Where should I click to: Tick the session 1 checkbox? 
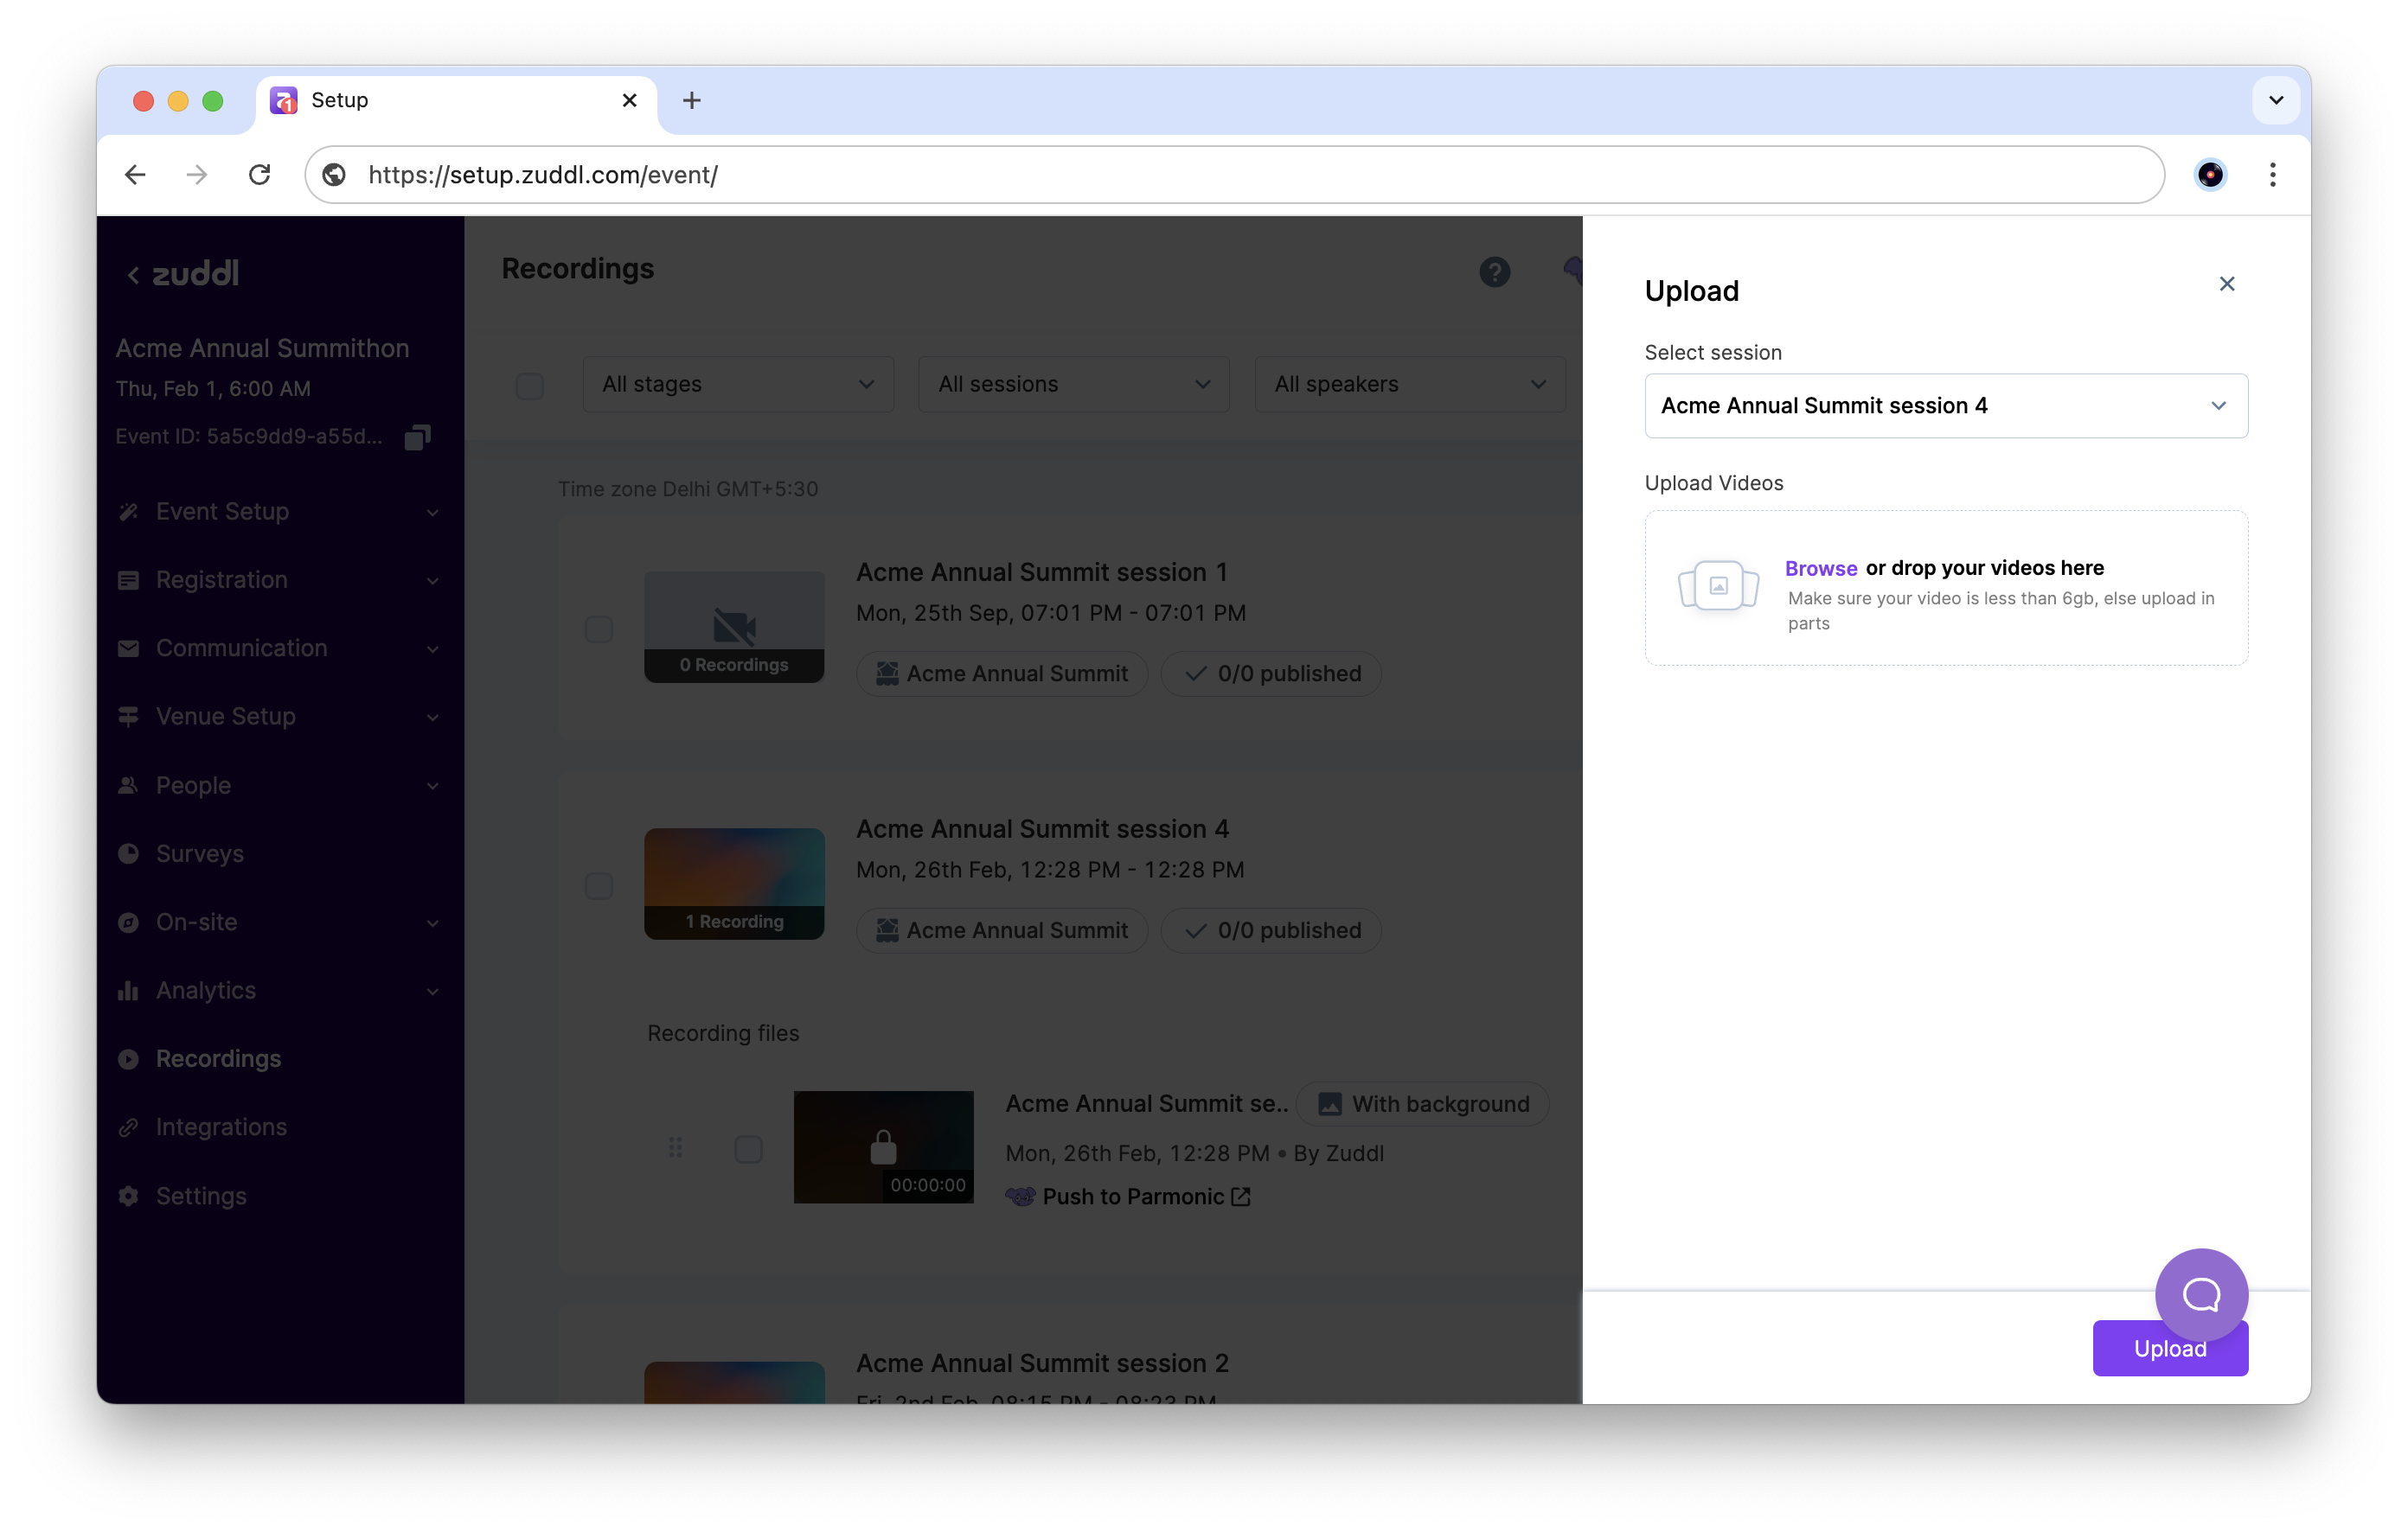[x=598, y=629]
